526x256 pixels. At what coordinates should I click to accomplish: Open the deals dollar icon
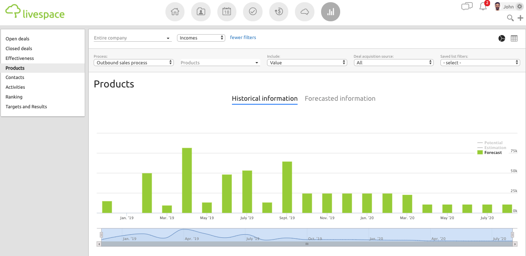coord(279,12)
